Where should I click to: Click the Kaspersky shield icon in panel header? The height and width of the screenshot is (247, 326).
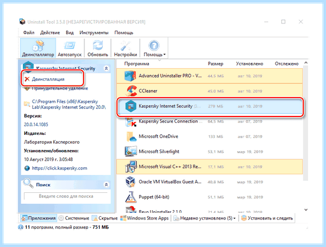(28, 66)
